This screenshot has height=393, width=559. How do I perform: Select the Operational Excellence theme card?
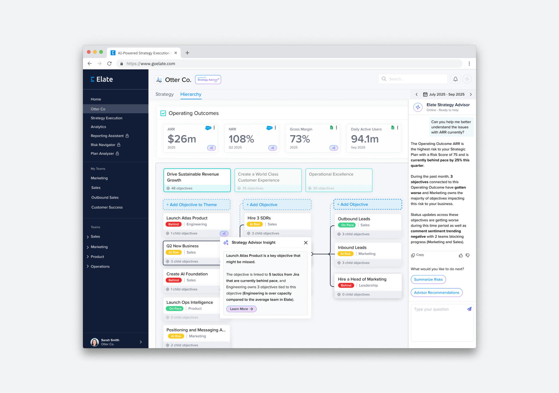point(339,180)
